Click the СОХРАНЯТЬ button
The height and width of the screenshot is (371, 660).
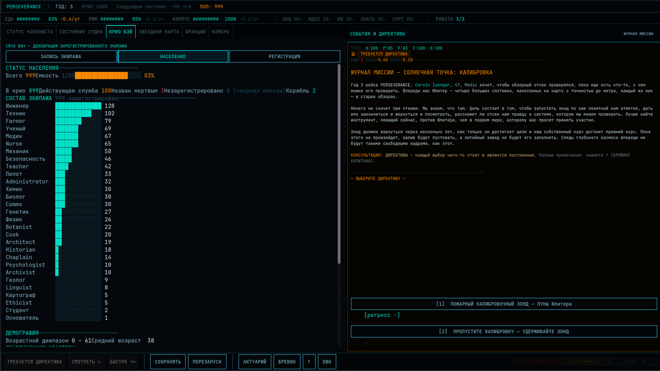point(168,362)
